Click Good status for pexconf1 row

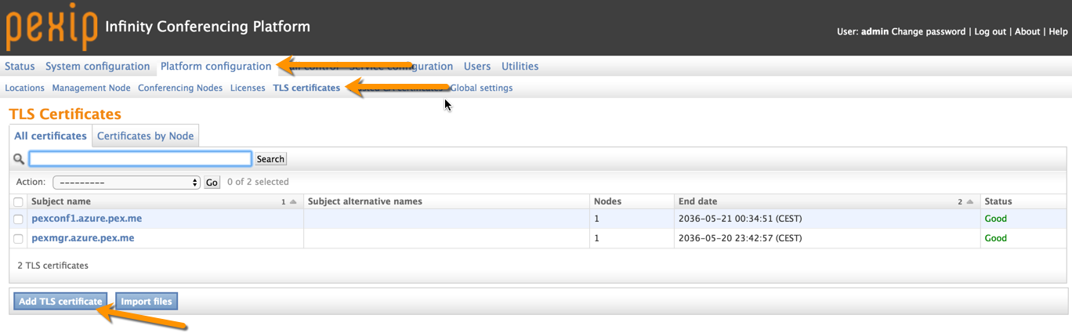(x=995, y=219)
